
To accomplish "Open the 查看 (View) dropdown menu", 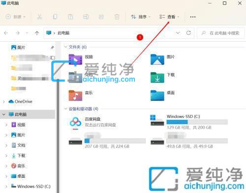I will point(169,17).
